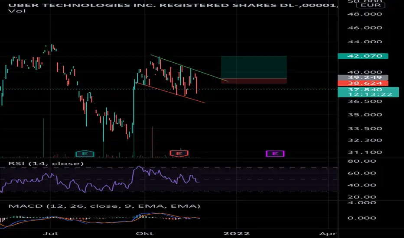This screenshot has width=404, height=238.
Task: Select the red stop-loss zone of long position
Action: click(254, 81)
